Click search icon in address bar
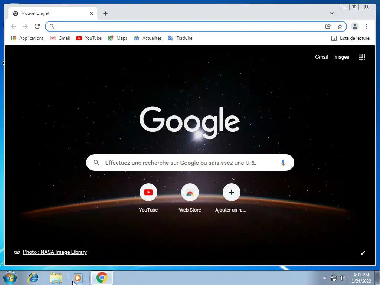The height and width of the screenshot is (285, 380). coord(52,26)
